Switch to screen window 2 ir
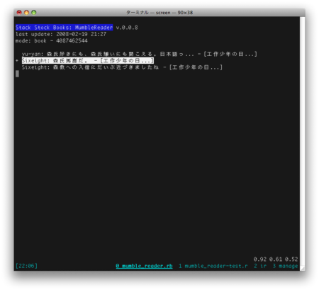The width and height of the screenshot is (319, 290). (260, 266)
